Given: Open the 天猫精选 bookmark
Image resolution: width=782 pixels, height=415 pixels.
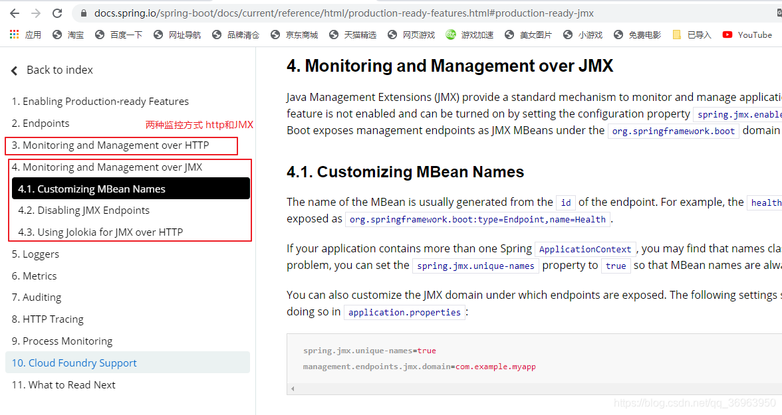Looking at the screenshot, I should click(352, 35).
